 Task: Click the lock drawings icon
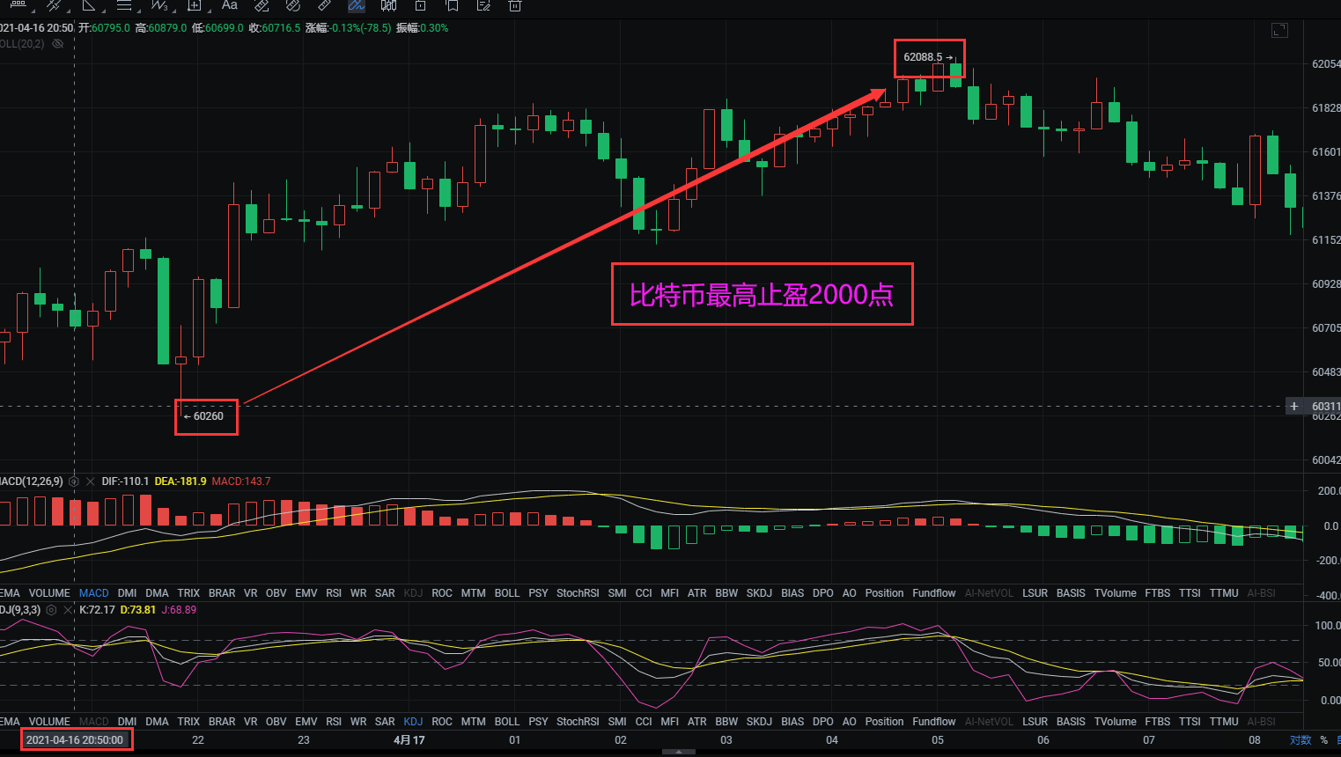tap(421, 6)
